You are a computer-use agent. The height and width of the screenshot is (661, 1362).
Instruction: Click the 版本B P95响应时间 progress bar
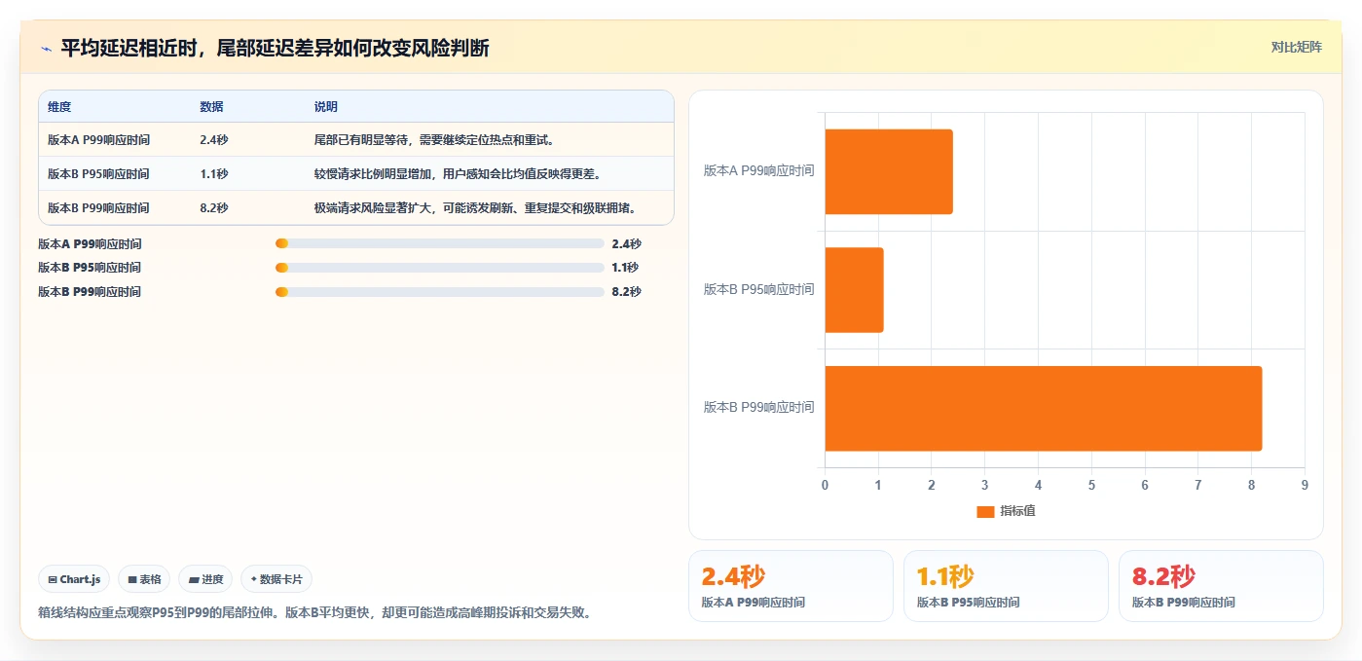click(x=440, y=268)
